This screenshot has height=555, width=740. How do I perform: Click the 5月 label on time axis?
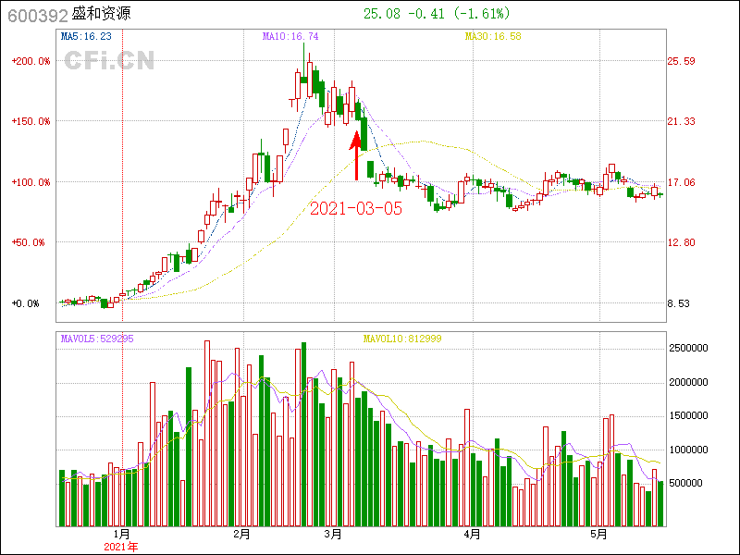(599, 535)
